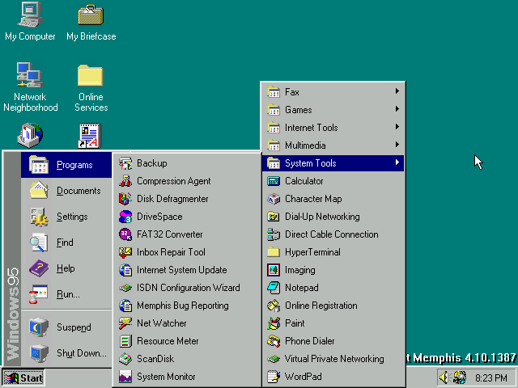This screenshot has height=388, width=518.
Task: Click the Games menu label
Action: [x=299, y=110]
